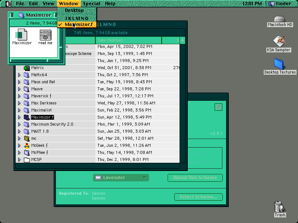Select the Maximizor application icon
Screen dimensions: 298x223
[x=21, y=35]
